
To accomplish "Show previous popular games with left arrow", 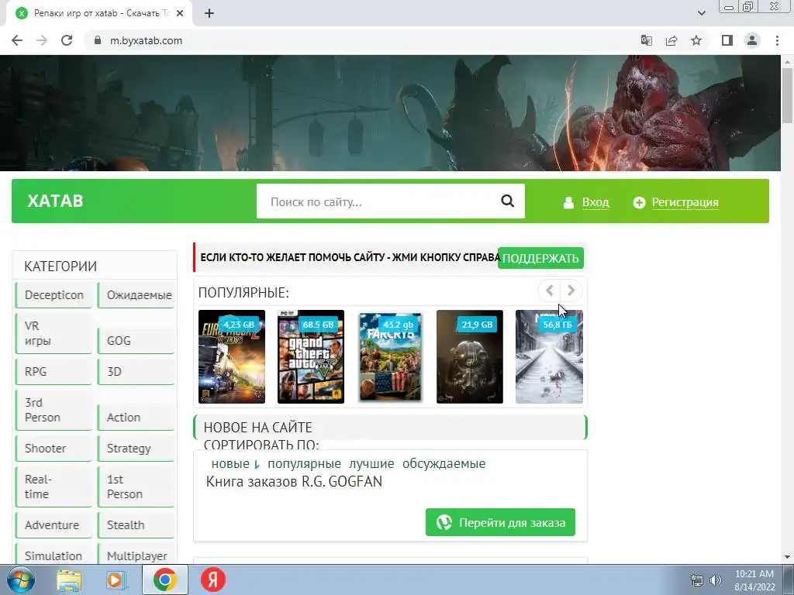I will (x=550, y=291).
